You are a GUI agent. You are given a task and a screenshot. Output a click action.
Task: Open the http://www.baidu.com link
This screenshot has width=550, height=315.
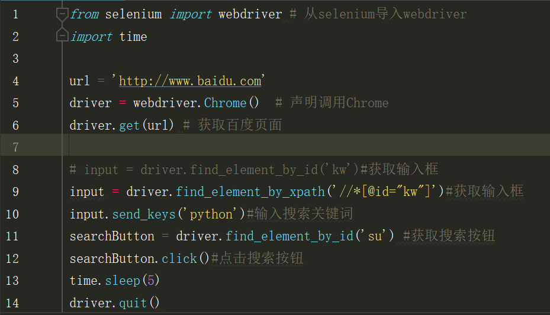[x=190, y=81]
